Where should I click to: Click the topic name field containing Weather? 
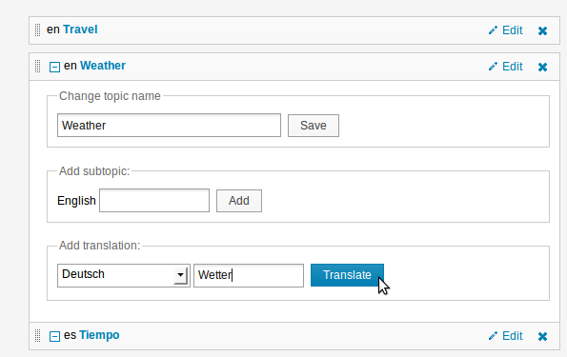click(169, 126)
